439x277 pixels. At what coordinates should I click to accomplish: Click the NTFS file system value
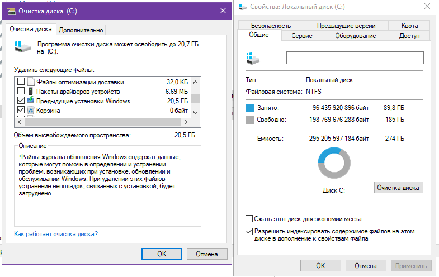pos(314,92)
